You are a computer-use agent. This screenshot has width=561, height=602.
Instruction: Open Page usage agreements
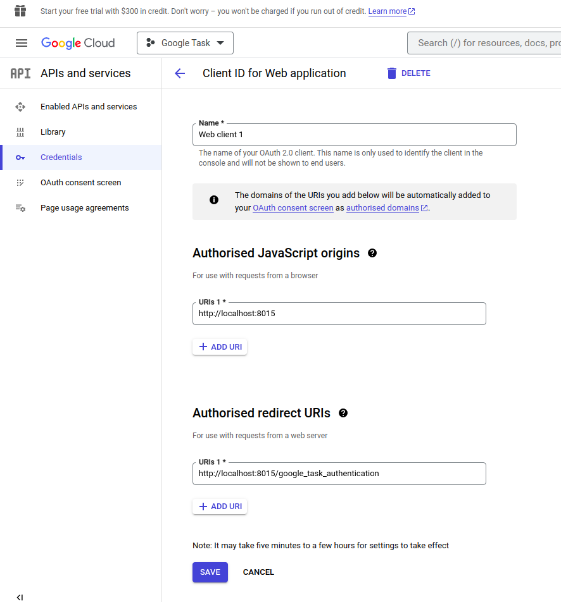point(84,208)
